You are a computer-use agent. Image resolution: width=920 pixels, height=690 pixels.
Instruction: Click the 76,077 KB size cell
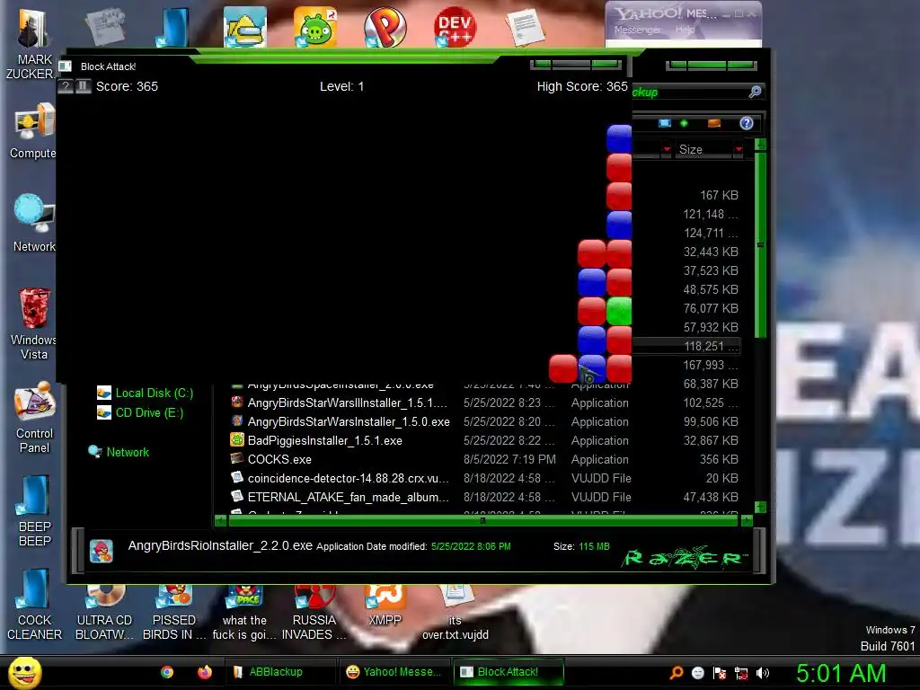711,308
